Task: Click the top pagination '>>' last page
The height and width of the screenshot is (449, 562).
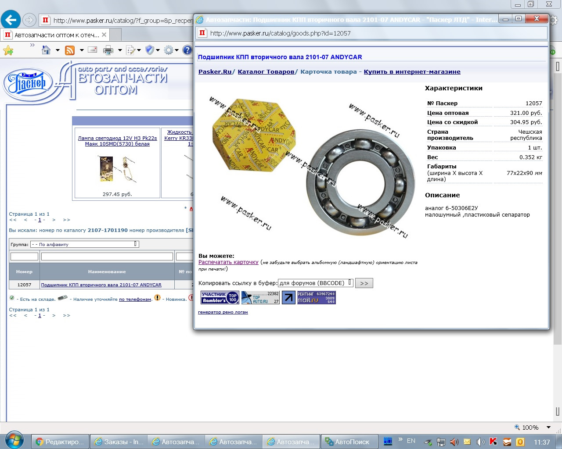Action: coord(66,220)
